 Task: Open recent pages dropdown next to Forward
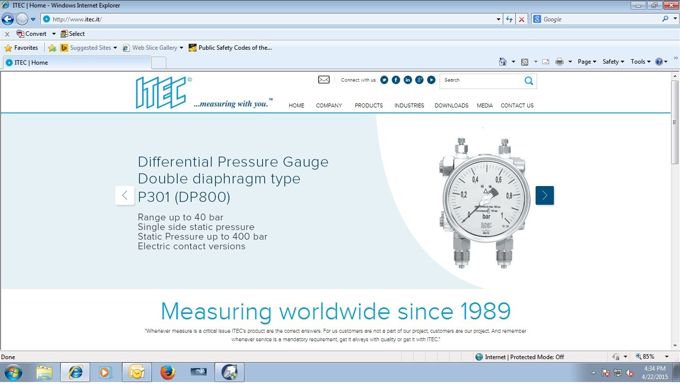point(33,19)
